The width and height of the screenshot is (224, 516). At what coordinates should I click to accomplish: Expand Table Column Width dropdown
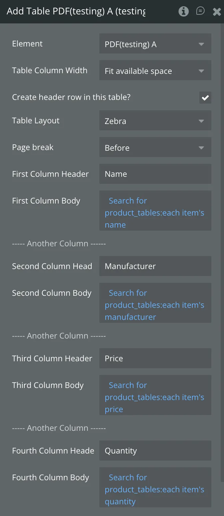pyautogui.click(x=155, y=71)
